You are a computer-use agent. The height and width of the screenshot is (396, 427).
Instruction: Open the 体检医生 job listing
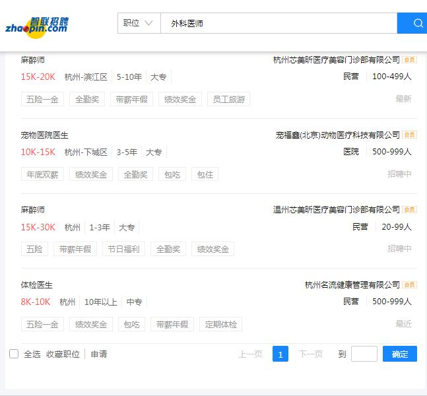pos(36,285)
